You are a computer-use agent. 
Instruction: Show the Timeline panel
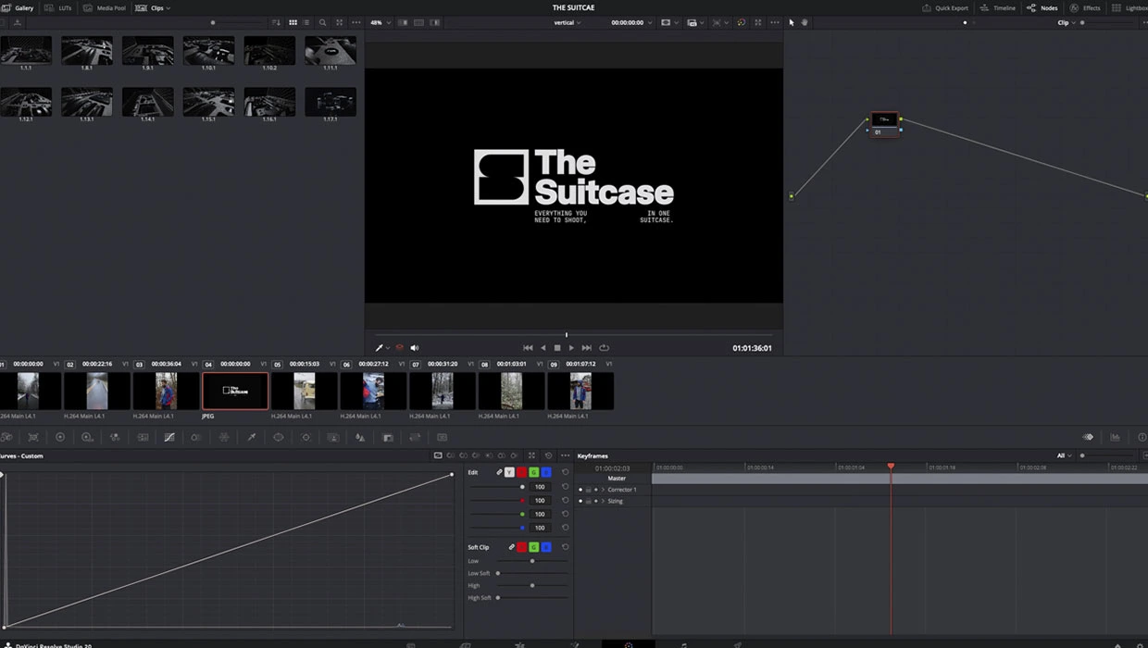[998, 7]
